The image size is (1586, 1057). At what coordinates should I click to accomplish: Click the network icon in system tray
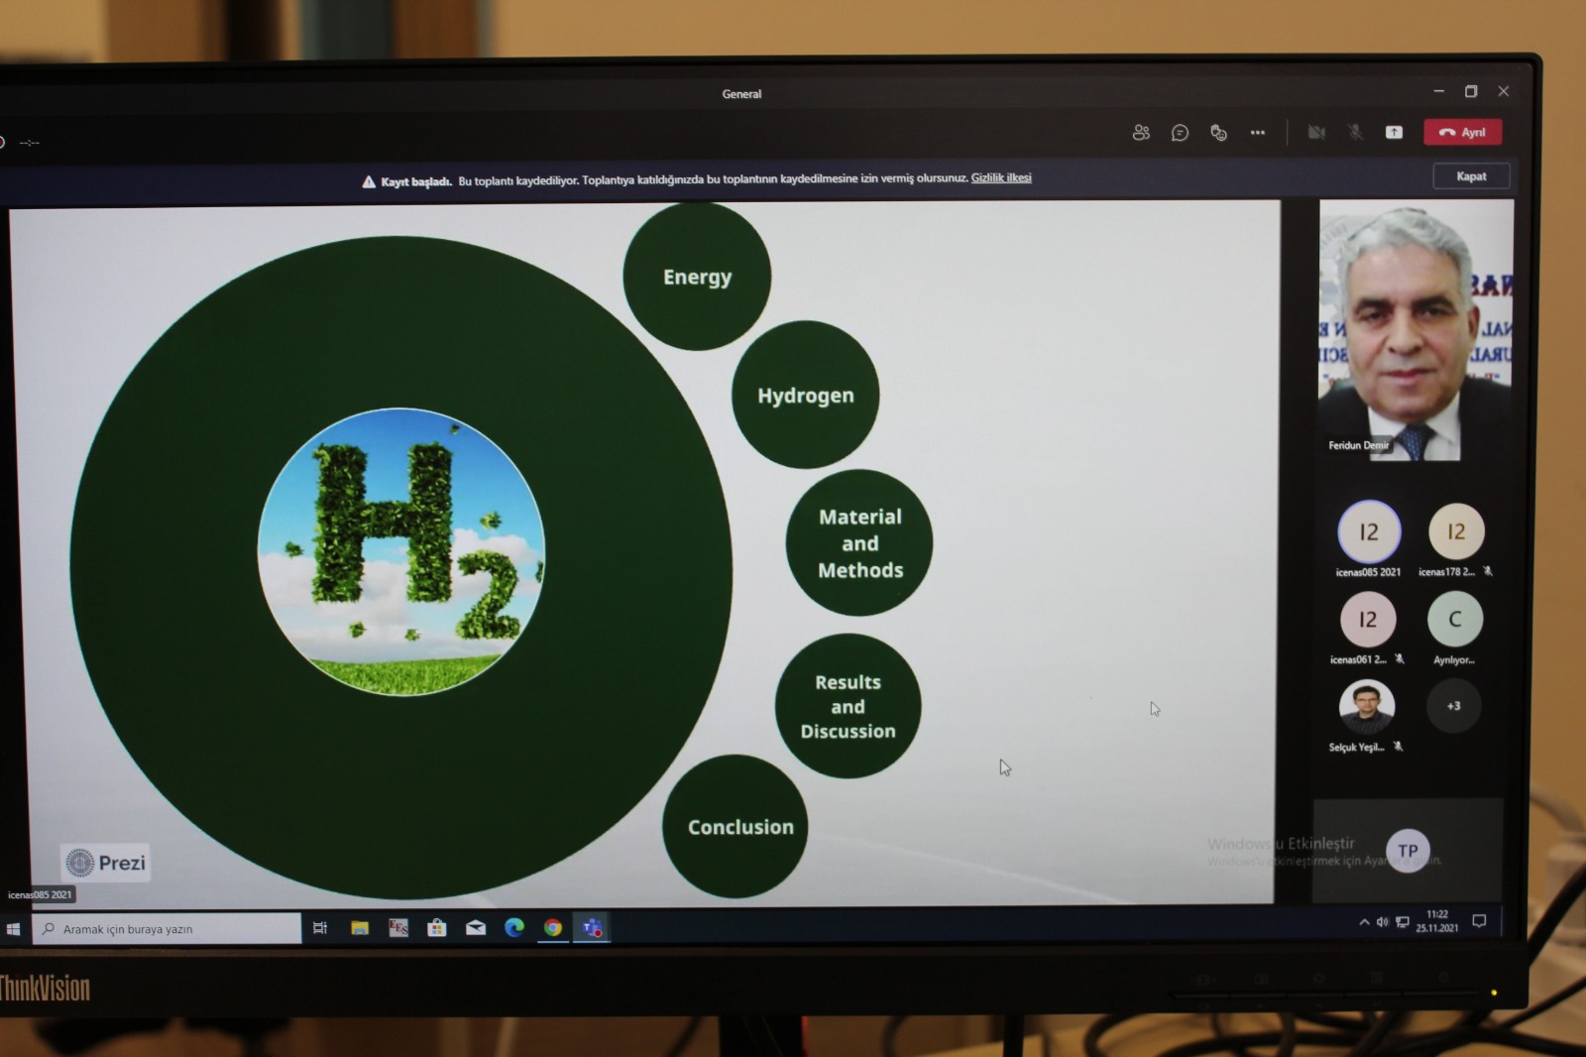pyautogui.click(x=1402, y=922)
